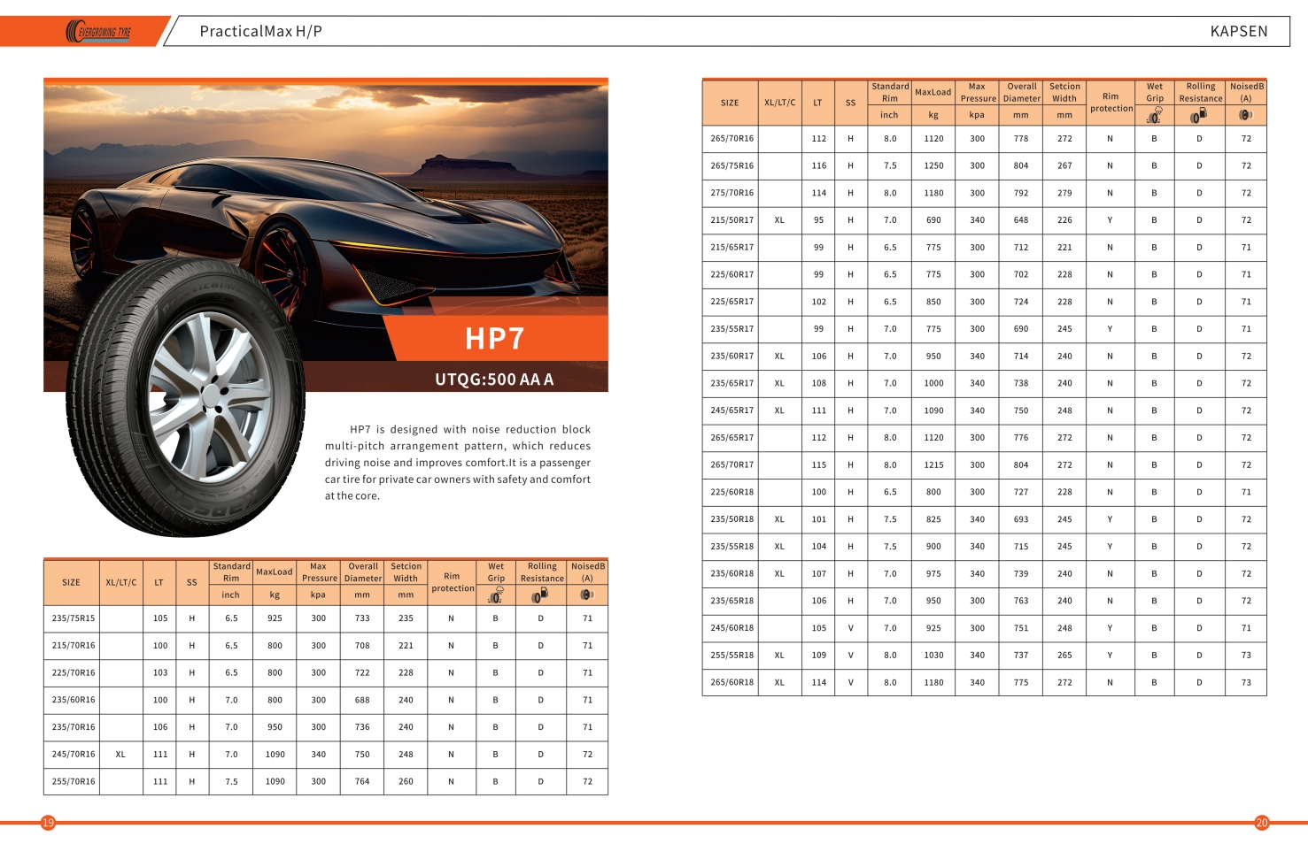This screenshot has height=844, width=1308.
Task: Click the Wet Grip icon in the right table
Action: 1155,115
